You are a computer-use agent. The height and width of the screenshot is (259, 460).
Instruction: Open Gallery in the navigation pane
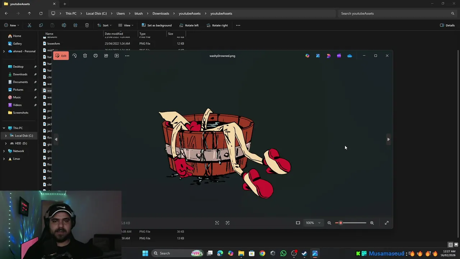pos(17,44)
